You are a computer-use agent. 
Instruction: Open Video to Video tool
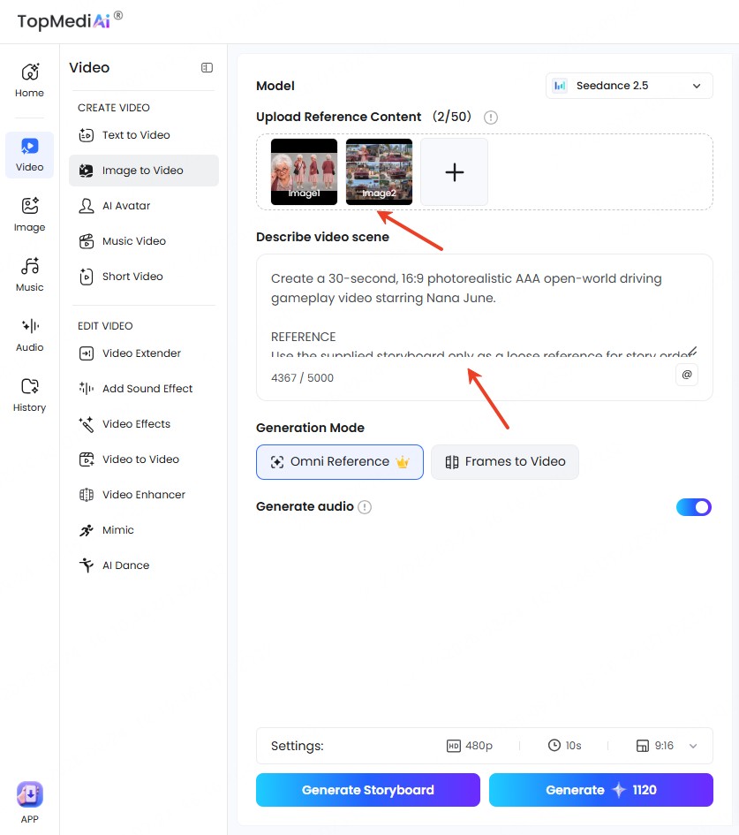(x=143, y=459)
